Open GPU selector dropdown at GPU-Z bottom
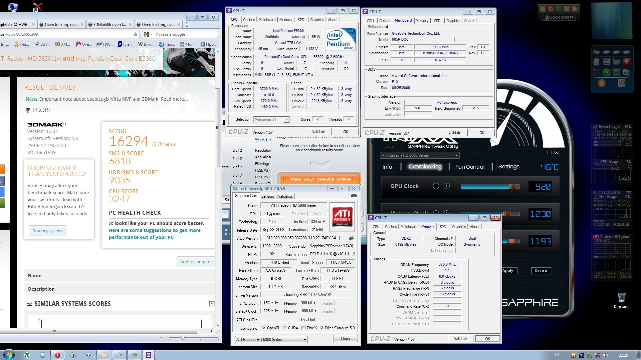 click(271, 339)
